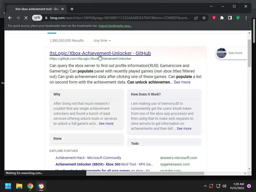Image resolution: width=256 pixels, height=192 pixels.
Task: Share this page icon in address bar
Action: (x=196, y=18)
